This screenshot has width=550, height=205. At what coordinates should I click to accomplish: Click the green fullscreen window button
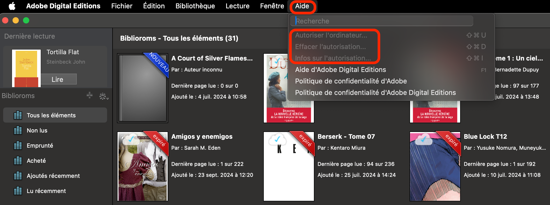26,20
